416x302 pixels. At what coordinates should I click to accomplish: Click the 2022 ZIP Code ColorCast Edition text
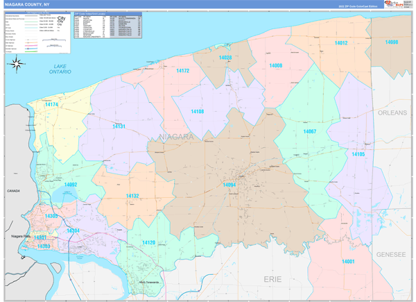[357, 7]
